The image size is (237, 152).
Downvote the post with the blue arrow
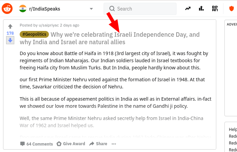tap(10, 40)
